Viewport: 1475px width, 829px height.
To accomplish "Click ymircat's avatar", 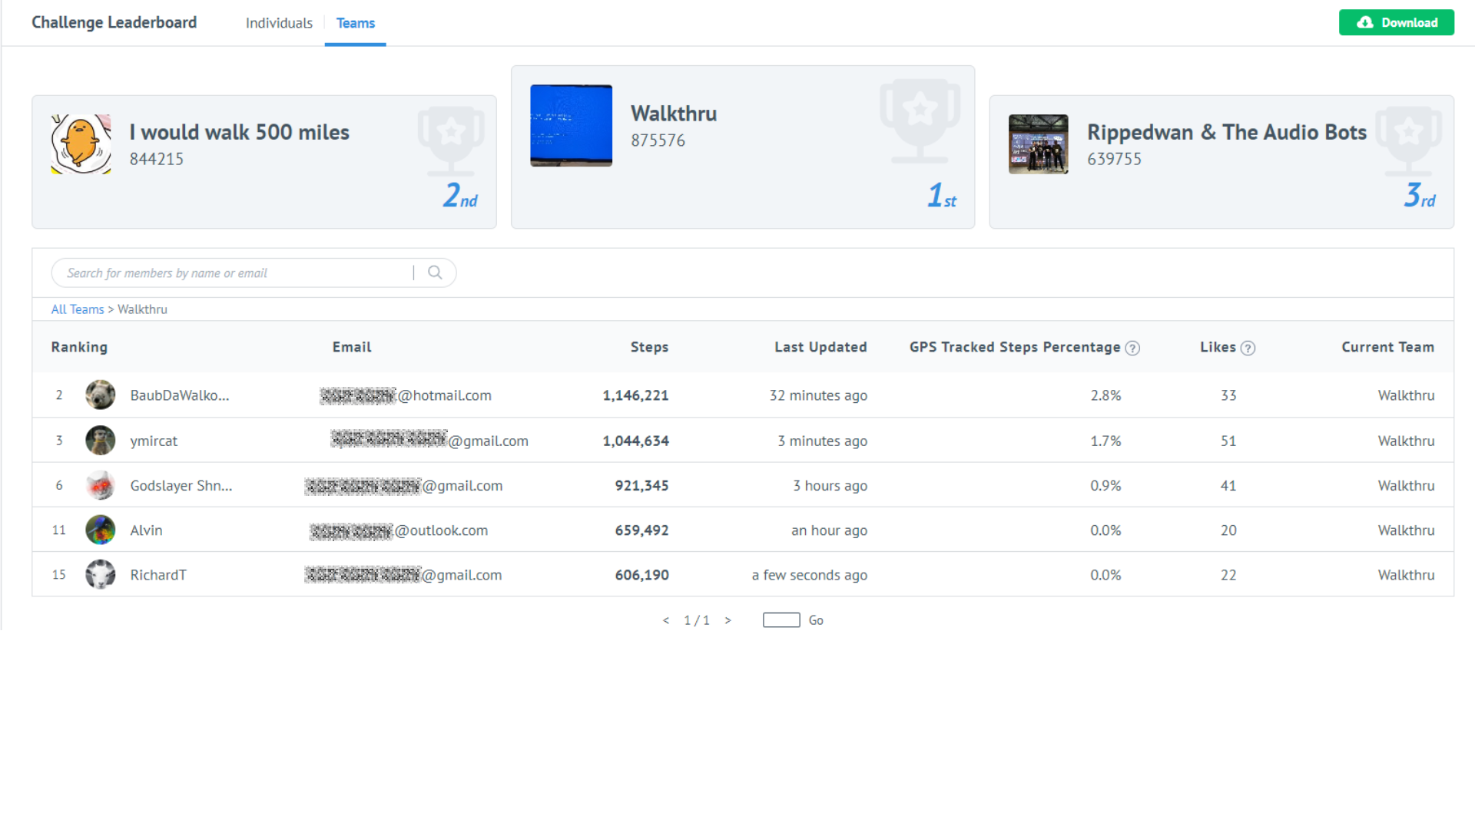I will (100, 441).
